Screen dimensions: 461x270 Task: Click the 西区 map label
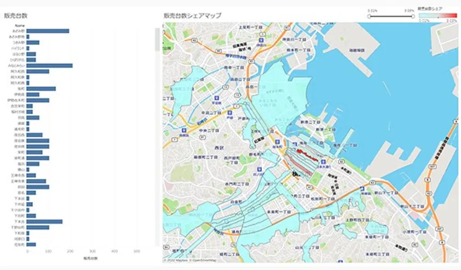(x=220, y=148)
